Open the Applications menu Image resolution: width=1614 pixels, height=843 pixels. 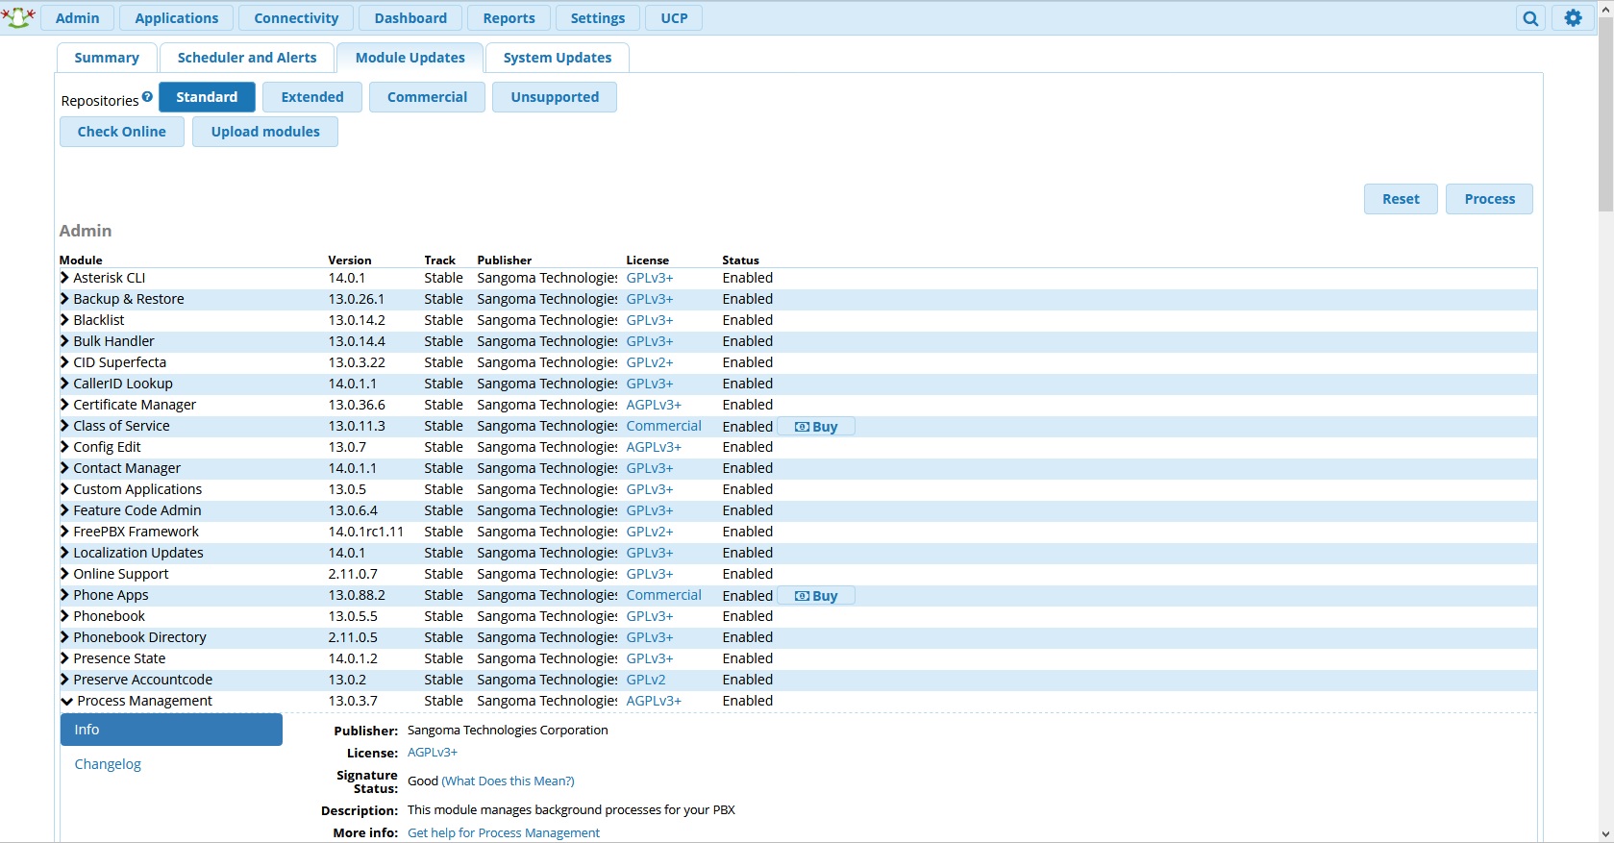(x=177, y=18)
